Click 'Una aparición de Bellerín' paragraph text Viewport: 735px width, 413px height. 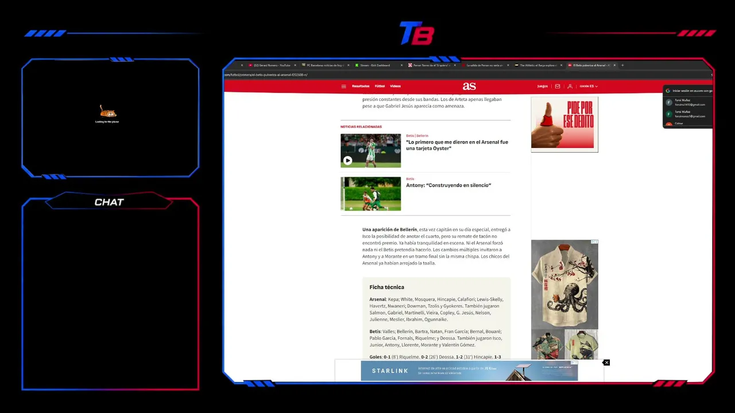[x=436, y=246]
